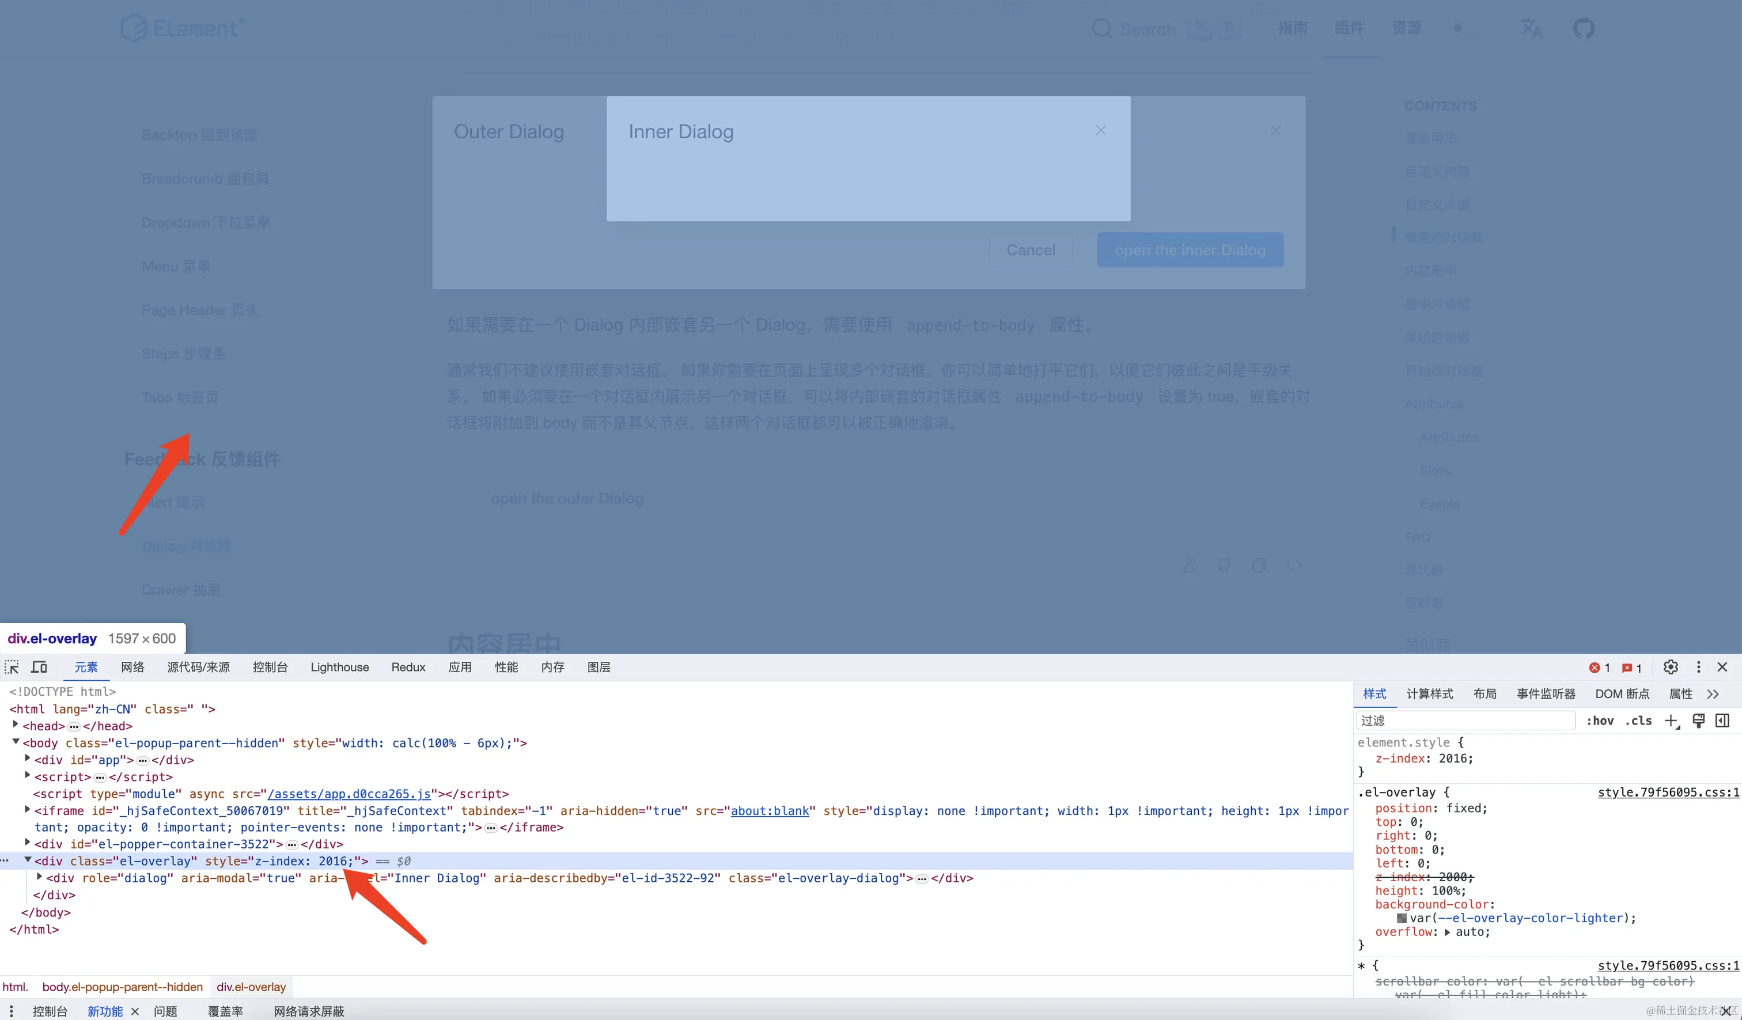Expand the head element node
Image resolution: width=1742 pixels, height=1020 pixels.
click(16, 724)
